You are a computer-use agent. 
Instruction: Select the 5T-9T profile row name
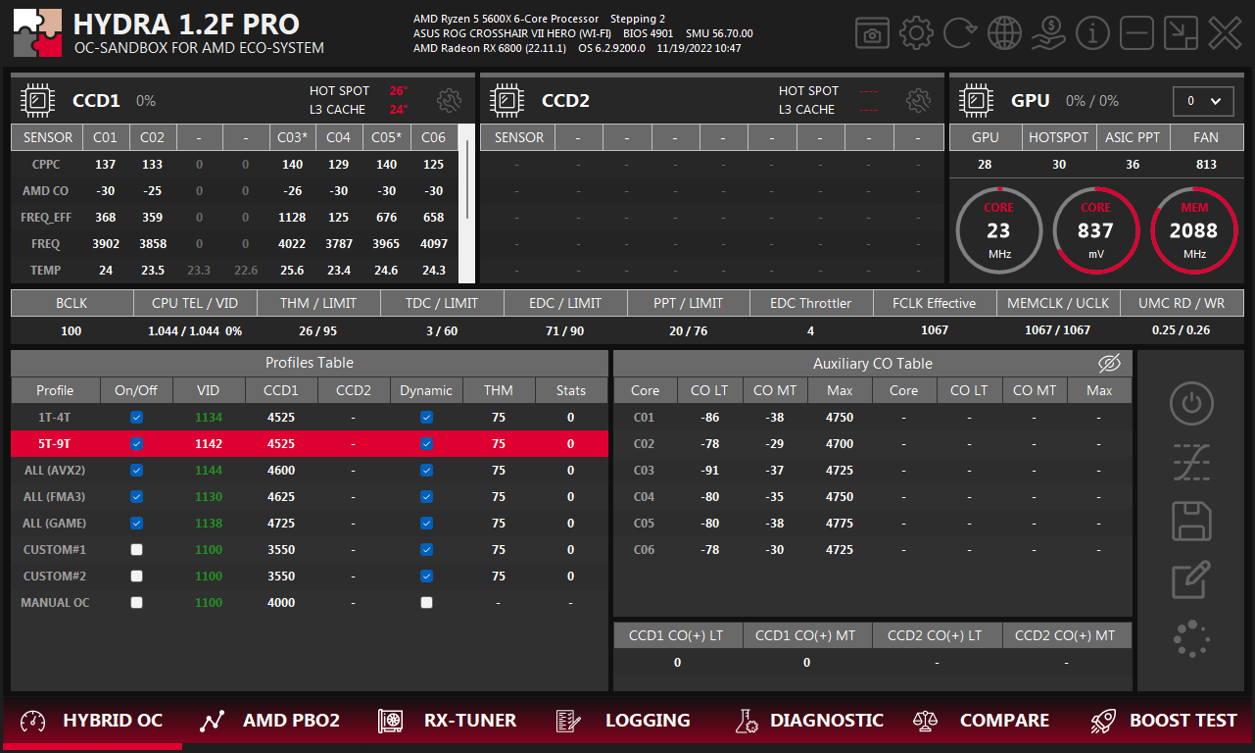[55, 443]
